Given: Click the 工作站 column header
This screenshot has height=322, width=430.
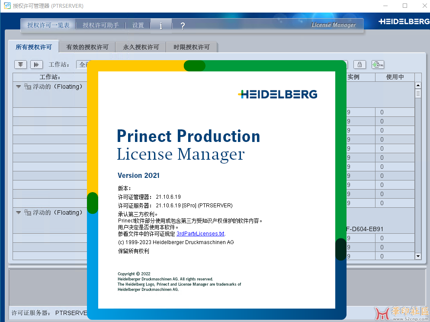Looking at the screenshot, I should point(50,77).
